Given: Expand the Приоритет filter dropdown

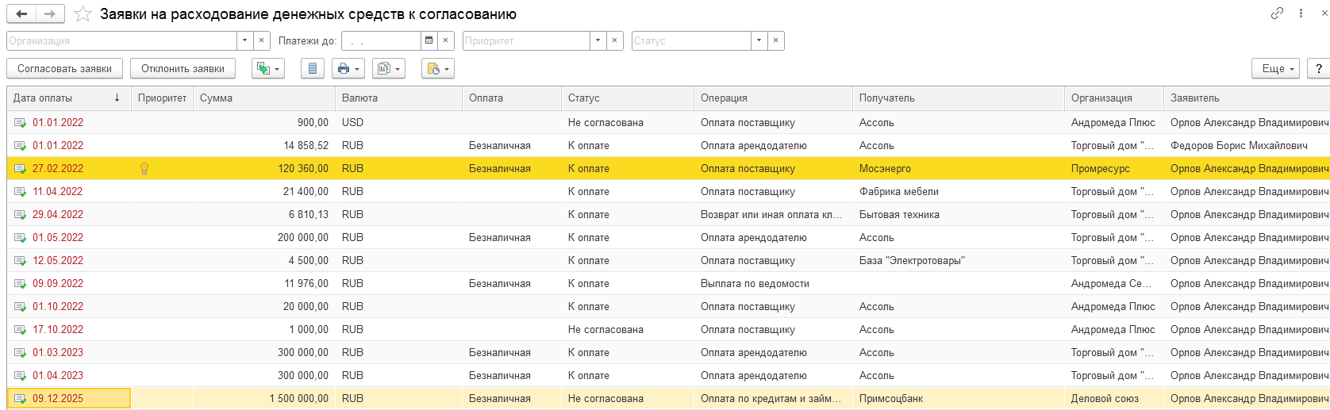Looking at the screenshot, I should tap(598, 40).
